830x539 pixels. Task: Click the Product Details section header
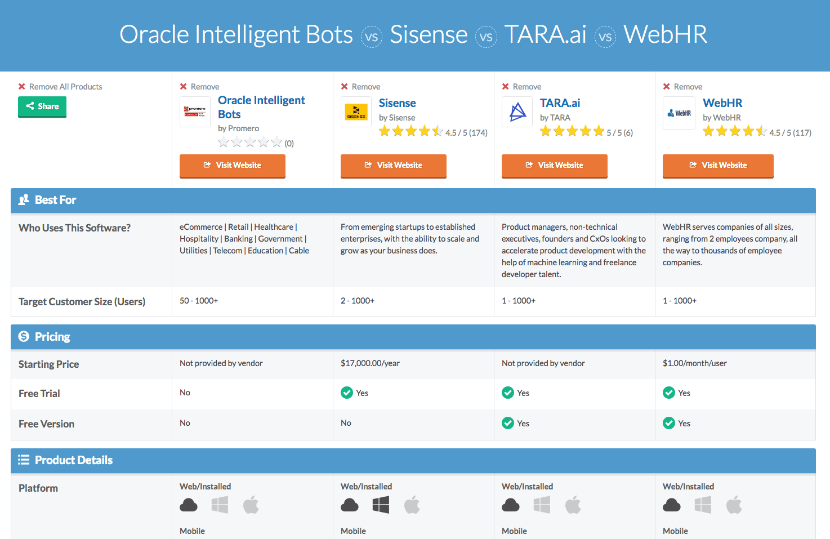point(413,461)
